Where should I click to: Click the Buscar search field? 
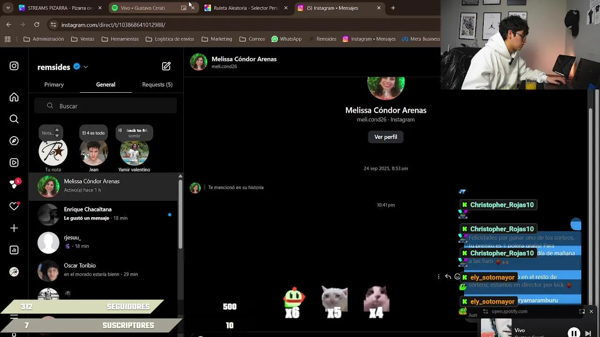[105, 106]
